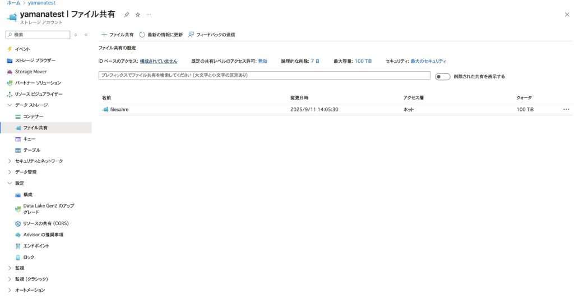Select コンテナー in the sidebar menu
The height and width of the screenshot is (299, 574).
(x=33, y=116)
